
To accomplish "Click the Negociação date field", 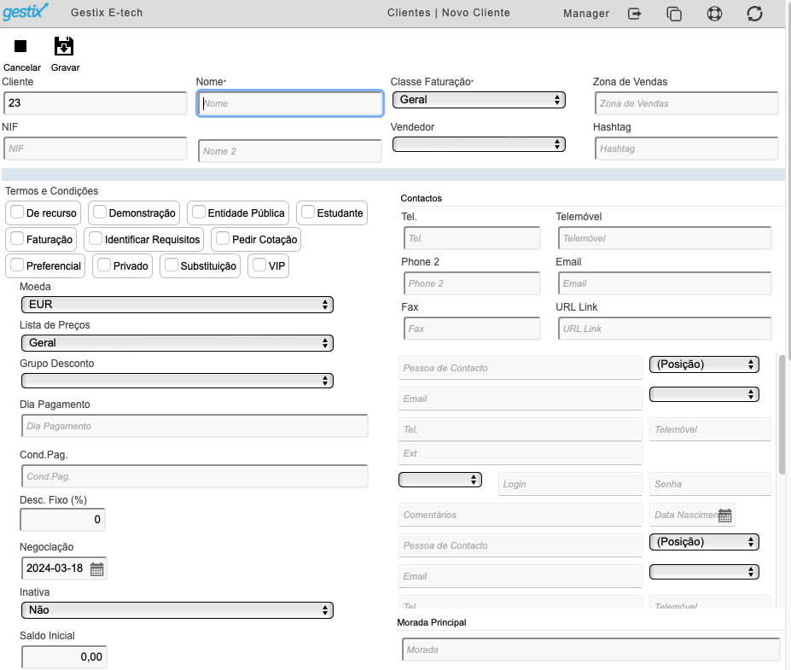I will (64, 568).
